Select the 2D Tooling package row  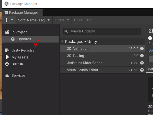pyautogui.click(x=102, y=56)
